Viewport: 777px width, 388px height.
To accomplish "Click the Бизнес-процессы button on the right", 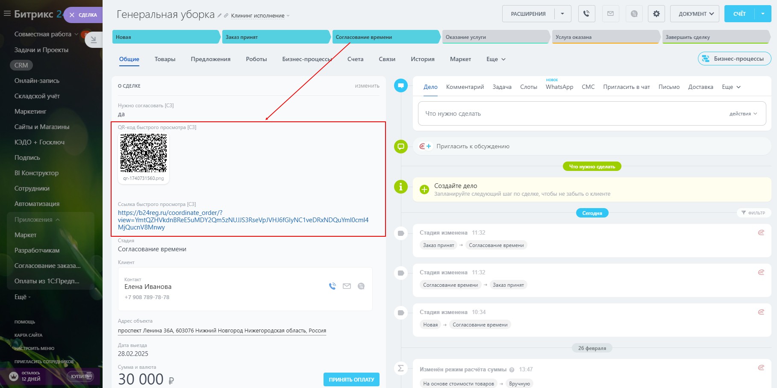I will (734, 59).
